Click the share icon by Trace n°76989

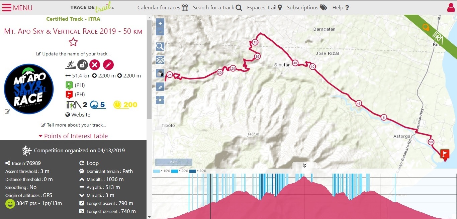(x=8, y=163)
